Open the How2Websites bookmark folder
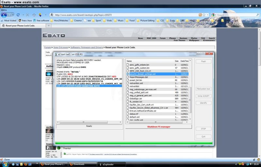This screenshot has width=261, height=167. pos(59,20)
